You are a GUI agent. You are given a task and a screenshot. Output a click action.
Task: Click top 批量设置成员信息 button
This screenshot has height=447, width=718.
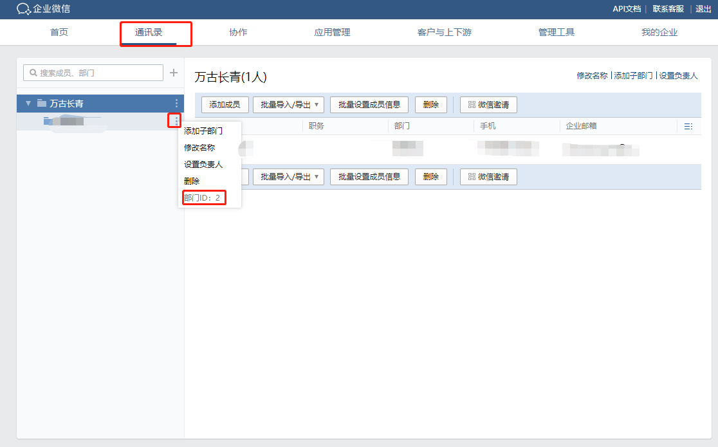pyautogui.click(x=369, y=105)
